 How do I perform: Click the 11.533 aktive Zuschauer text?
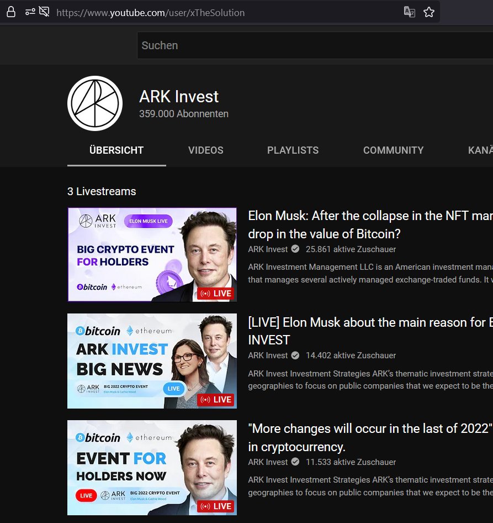pyautogui.click(x=351, y=462)
